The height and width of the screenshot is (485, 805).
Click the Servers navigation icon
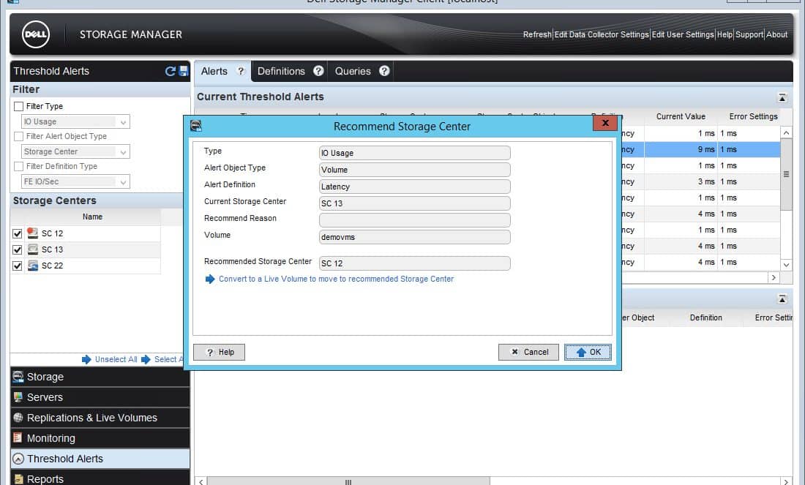pos(18,397)
